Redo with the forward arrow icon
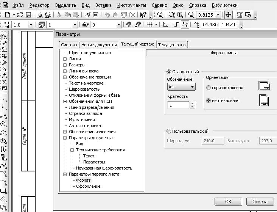 (x=115, y=15)
